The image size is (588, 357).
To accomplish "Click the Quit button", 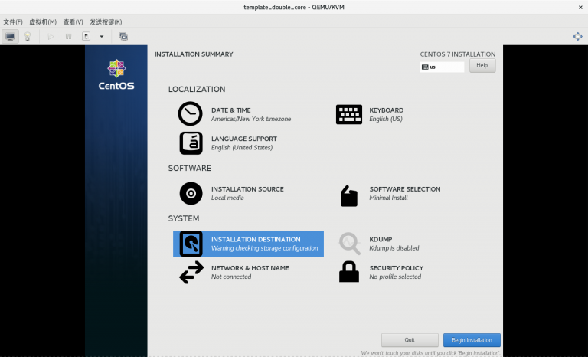I will [410, 340].
